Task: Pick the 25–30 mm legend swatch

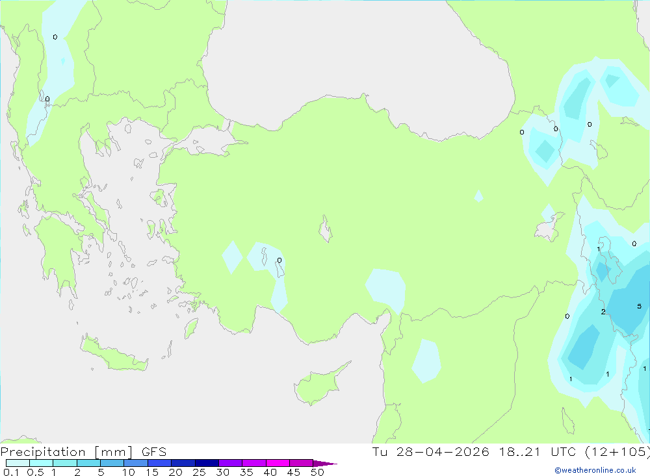Action: [207, 463]
